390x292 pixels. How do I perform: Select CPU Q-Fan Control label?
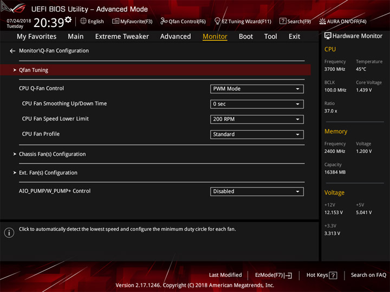(x=41, y=88)
